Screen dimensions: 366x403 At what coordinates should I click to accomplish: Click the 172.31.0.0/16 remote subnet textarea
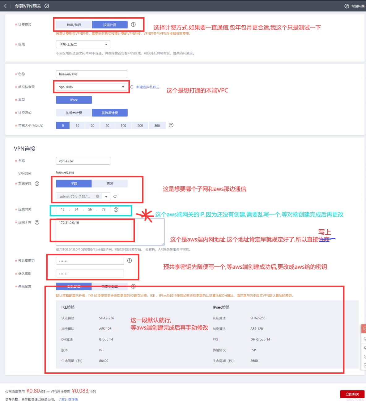(x=110, y=232)
